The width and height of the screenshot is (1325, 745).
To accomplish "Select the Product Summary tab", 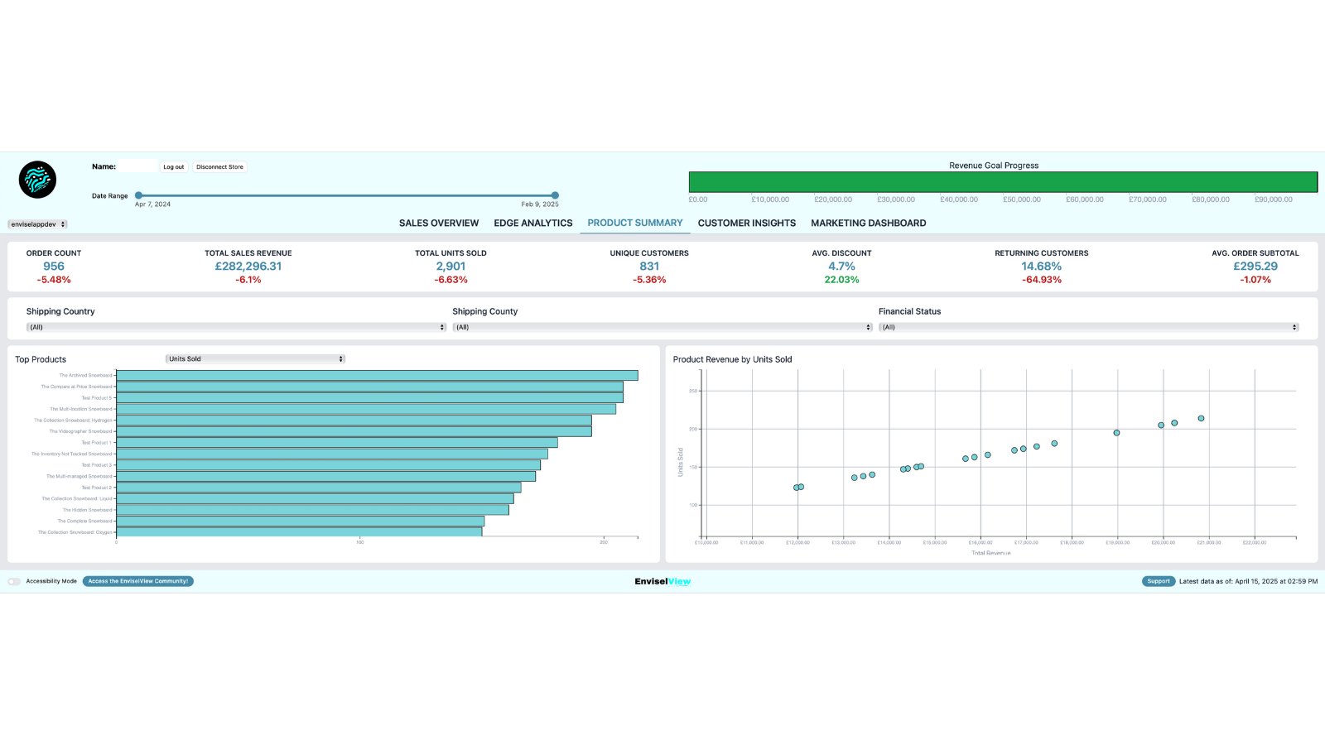I will 635,223.
